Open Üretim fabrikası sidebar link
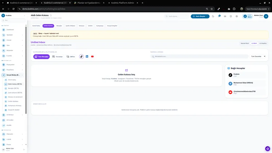Viewport: 272px width, 153px height. (x=14, y=101)
